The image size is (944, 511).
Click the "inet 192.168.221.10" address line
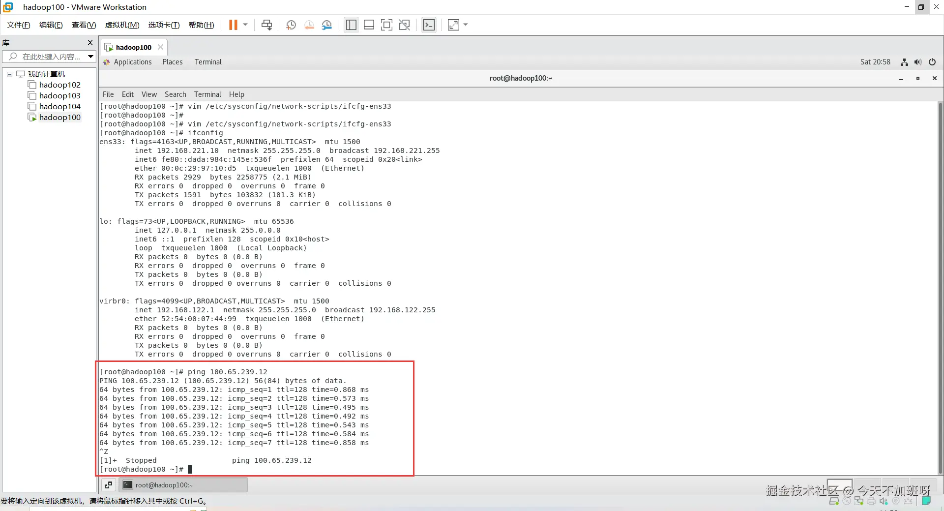[287, 151]
